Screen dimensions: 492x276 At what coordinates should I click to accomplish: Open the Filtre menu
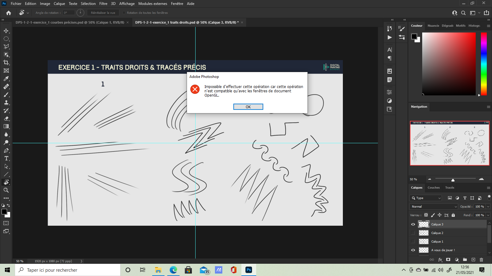coord(103,3)
